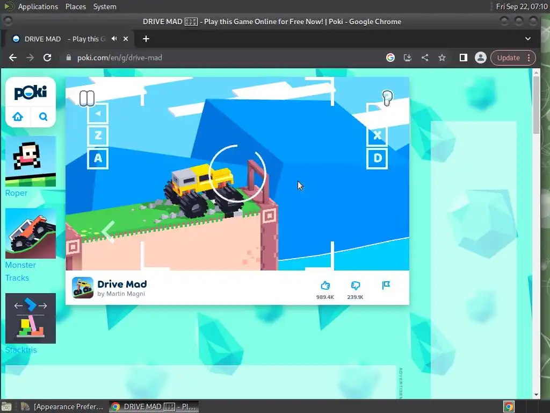Go forward in Chrome
Screen dimensions: 550x413
[30, 58]
